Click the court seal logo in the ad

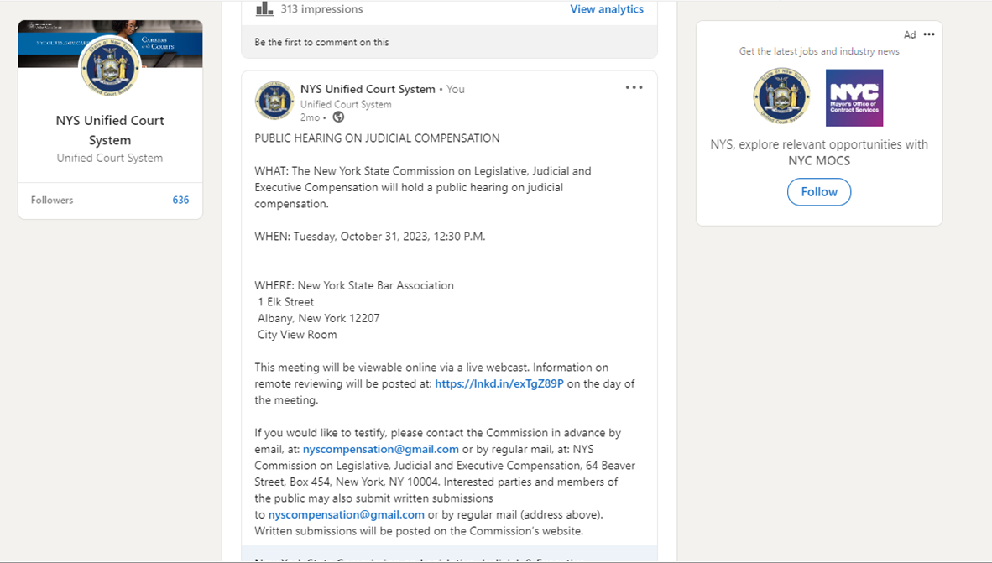[x=781, y=96]
